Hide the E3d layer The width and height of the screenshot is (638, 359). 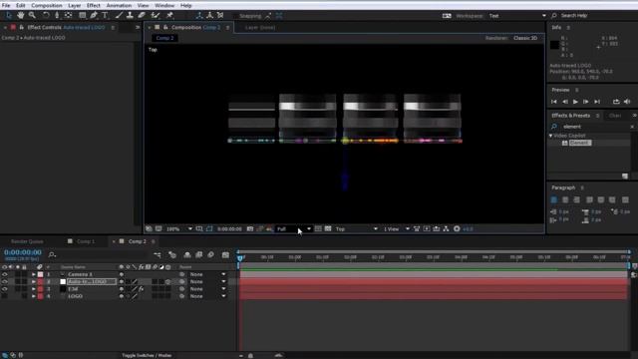pyautogui.click(x=4, y=289)
